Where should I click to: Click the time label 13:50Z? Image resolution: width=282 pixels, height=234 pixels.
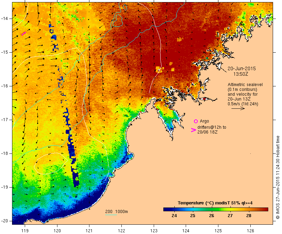click(241, 74)
